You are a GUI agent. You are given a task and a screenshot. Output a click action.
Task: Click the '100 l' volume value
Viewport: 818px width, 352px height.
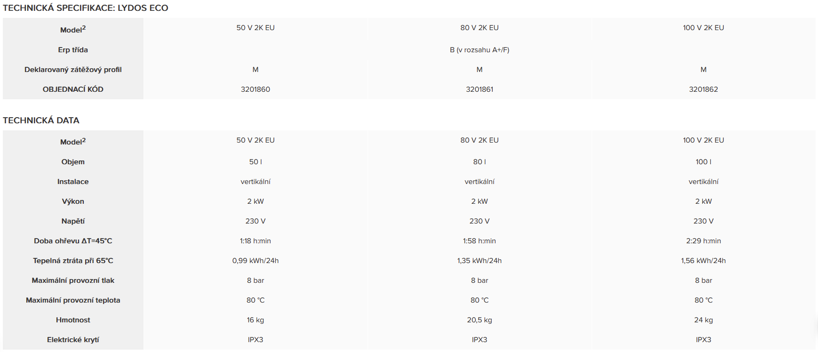(x=703, y=162)
